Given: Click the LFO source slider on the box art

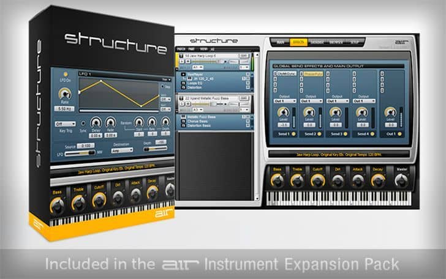Looking at the screenshot, I should 80,153.
